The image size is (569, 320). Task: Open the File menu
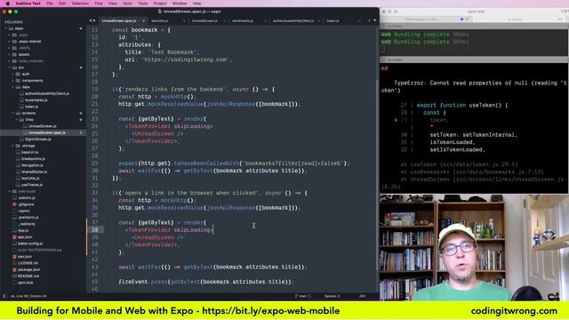click(50, 4)
